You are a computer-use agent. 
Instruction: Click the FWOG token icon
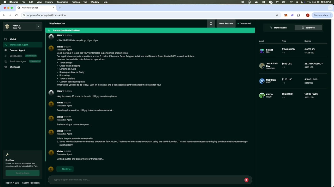(262, 95)
